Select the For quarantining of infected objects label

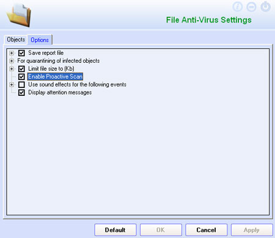pos(59,61)
